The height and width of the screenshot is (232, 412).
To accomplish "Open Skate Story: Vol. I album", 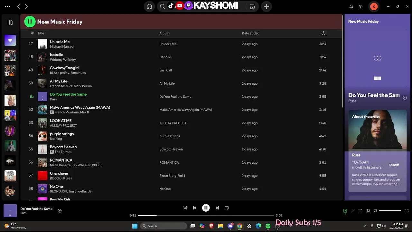I will 172,176.
